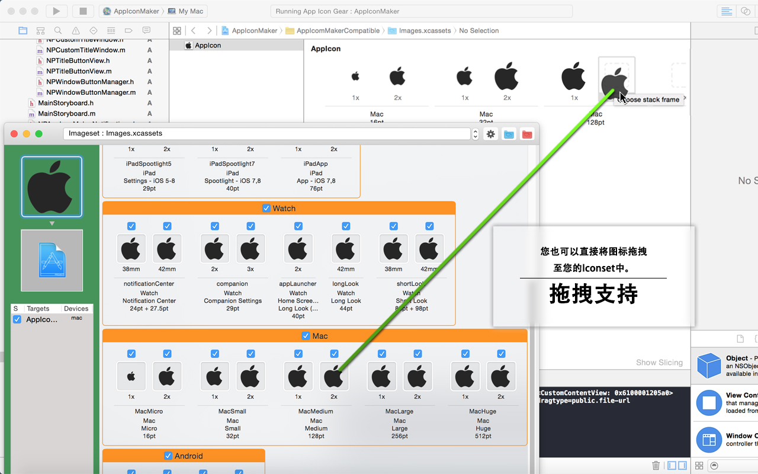758x474 pixels.
Task: Uncheck notificationCenter 38mm checkbox
Action: [x=131, y=226]
